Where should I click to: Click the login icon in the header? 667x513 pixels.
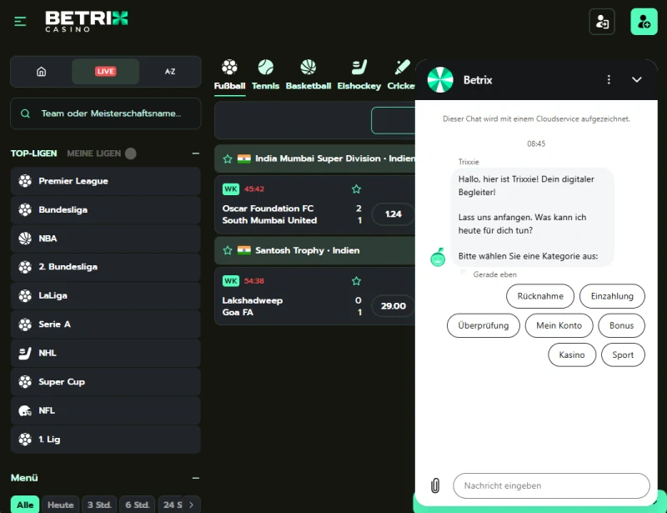tap(601, 22)
